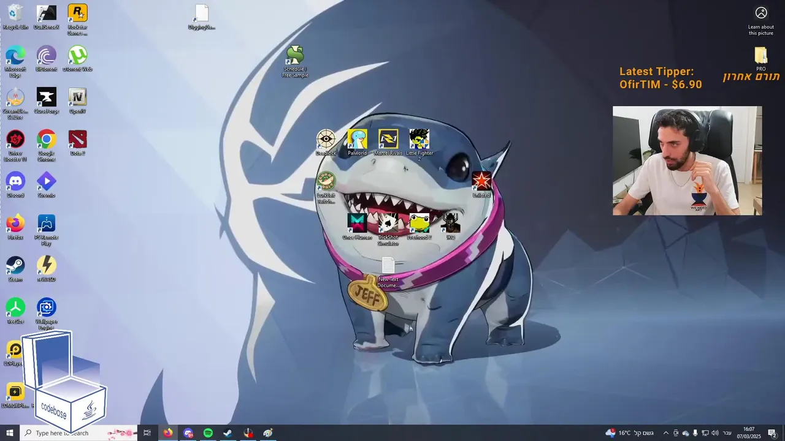
Task: Open Rockstar Games launcher shortcut
Action: pos(77,20)
